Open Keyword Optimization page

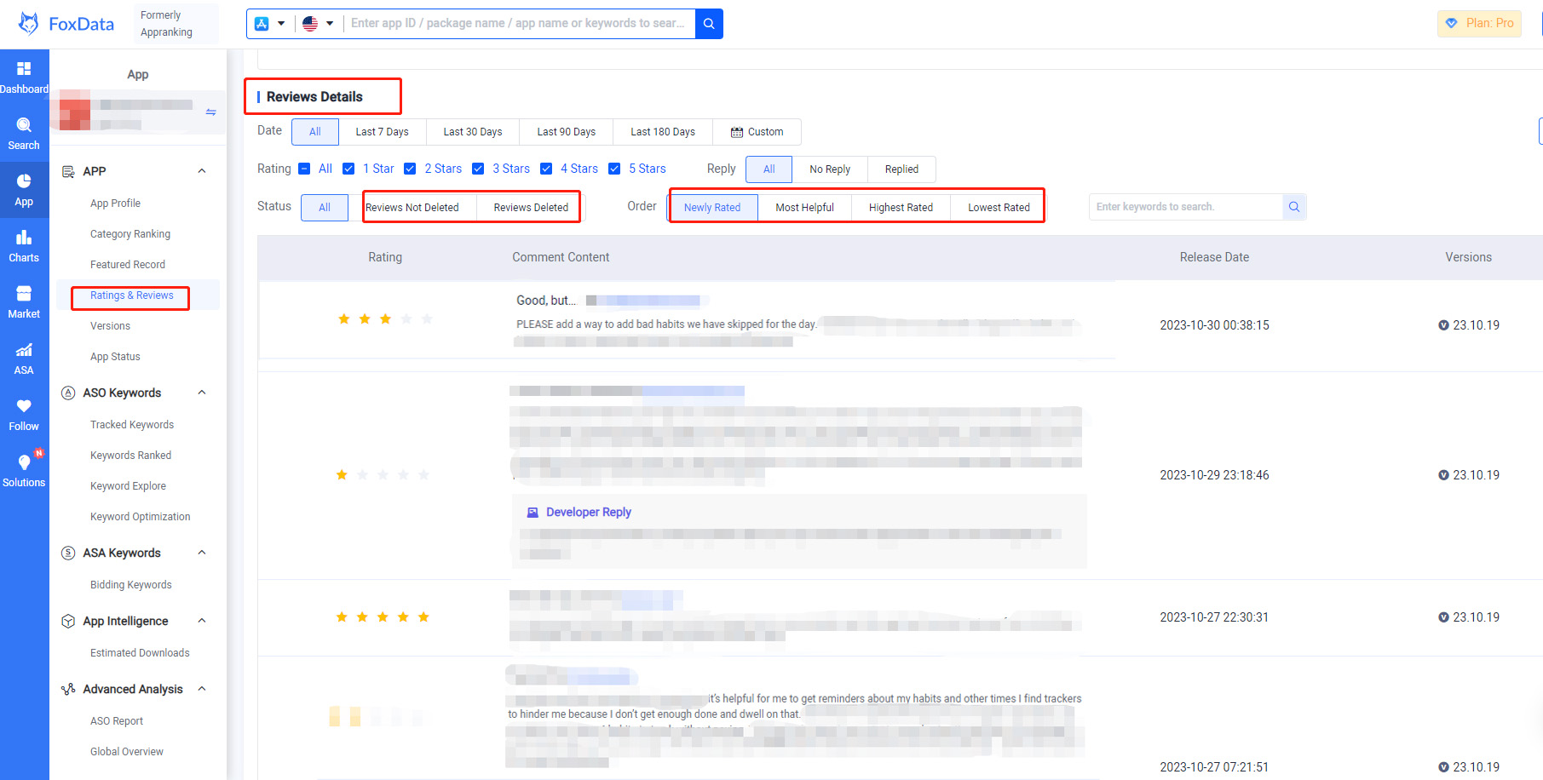coord(141,517)
